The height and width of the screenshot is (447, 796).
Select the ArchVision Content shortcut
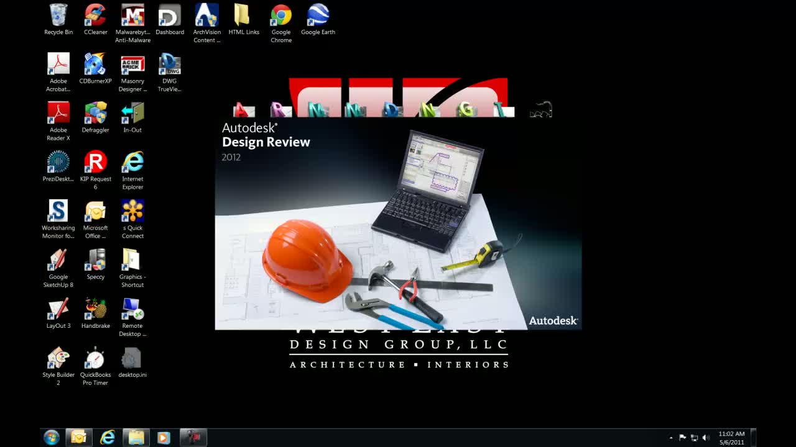(x=206, y=24)
